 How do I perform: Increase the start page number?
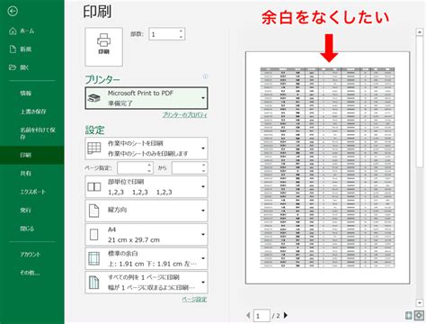(149, 165)
